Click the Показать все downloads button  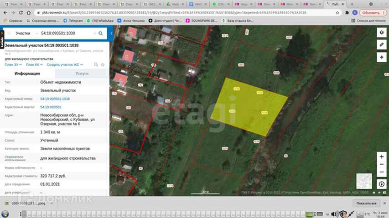[367, 203]
